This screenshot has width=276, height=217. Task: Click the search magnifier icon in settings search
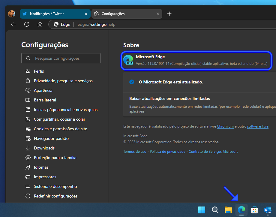[28, 58]
